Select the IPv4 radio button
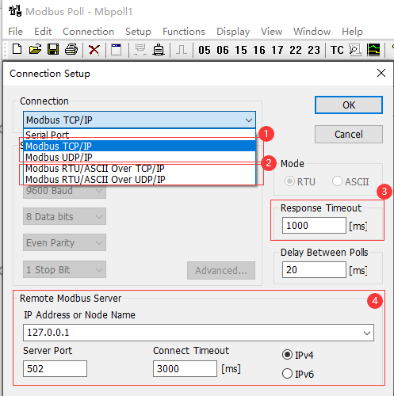This screenshot has height=396, width=394. point(287,355)
